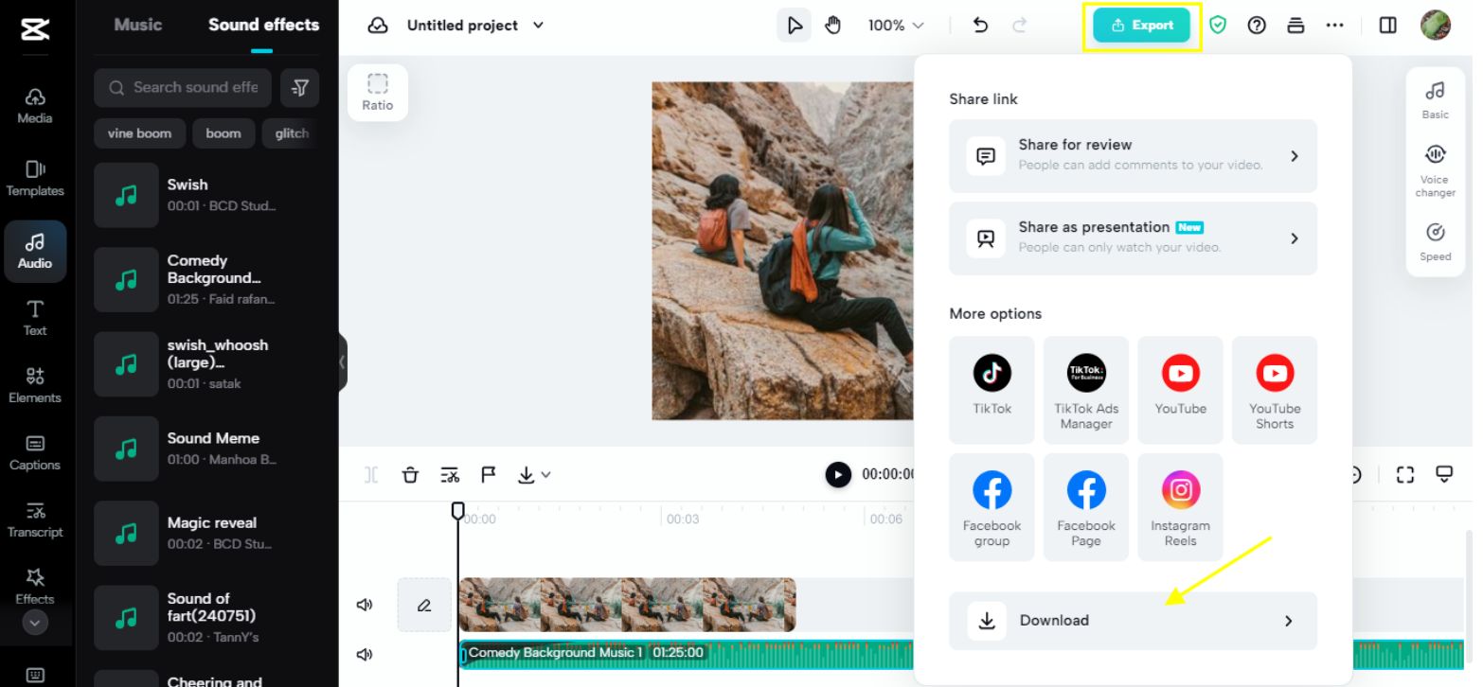Activate the hand pan tool
The height and width of the screenshot is (687, 1483).
pyautogui.click(x=832, y=26)
